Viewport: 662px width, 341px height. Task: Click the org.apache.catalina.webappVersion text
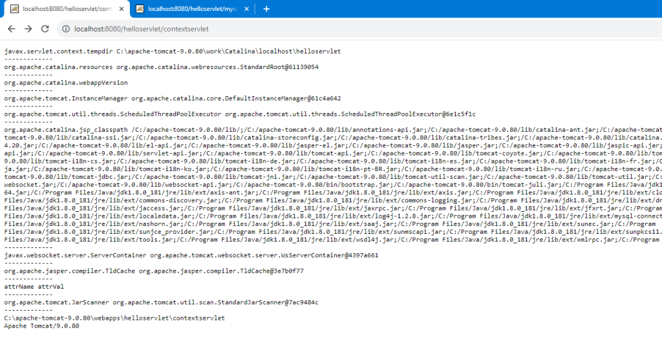point(66,83)
